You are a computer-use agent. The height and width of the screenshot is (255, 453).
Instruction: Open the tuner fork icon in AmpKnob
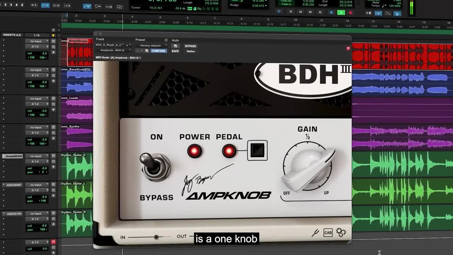[x=315, y=233]
